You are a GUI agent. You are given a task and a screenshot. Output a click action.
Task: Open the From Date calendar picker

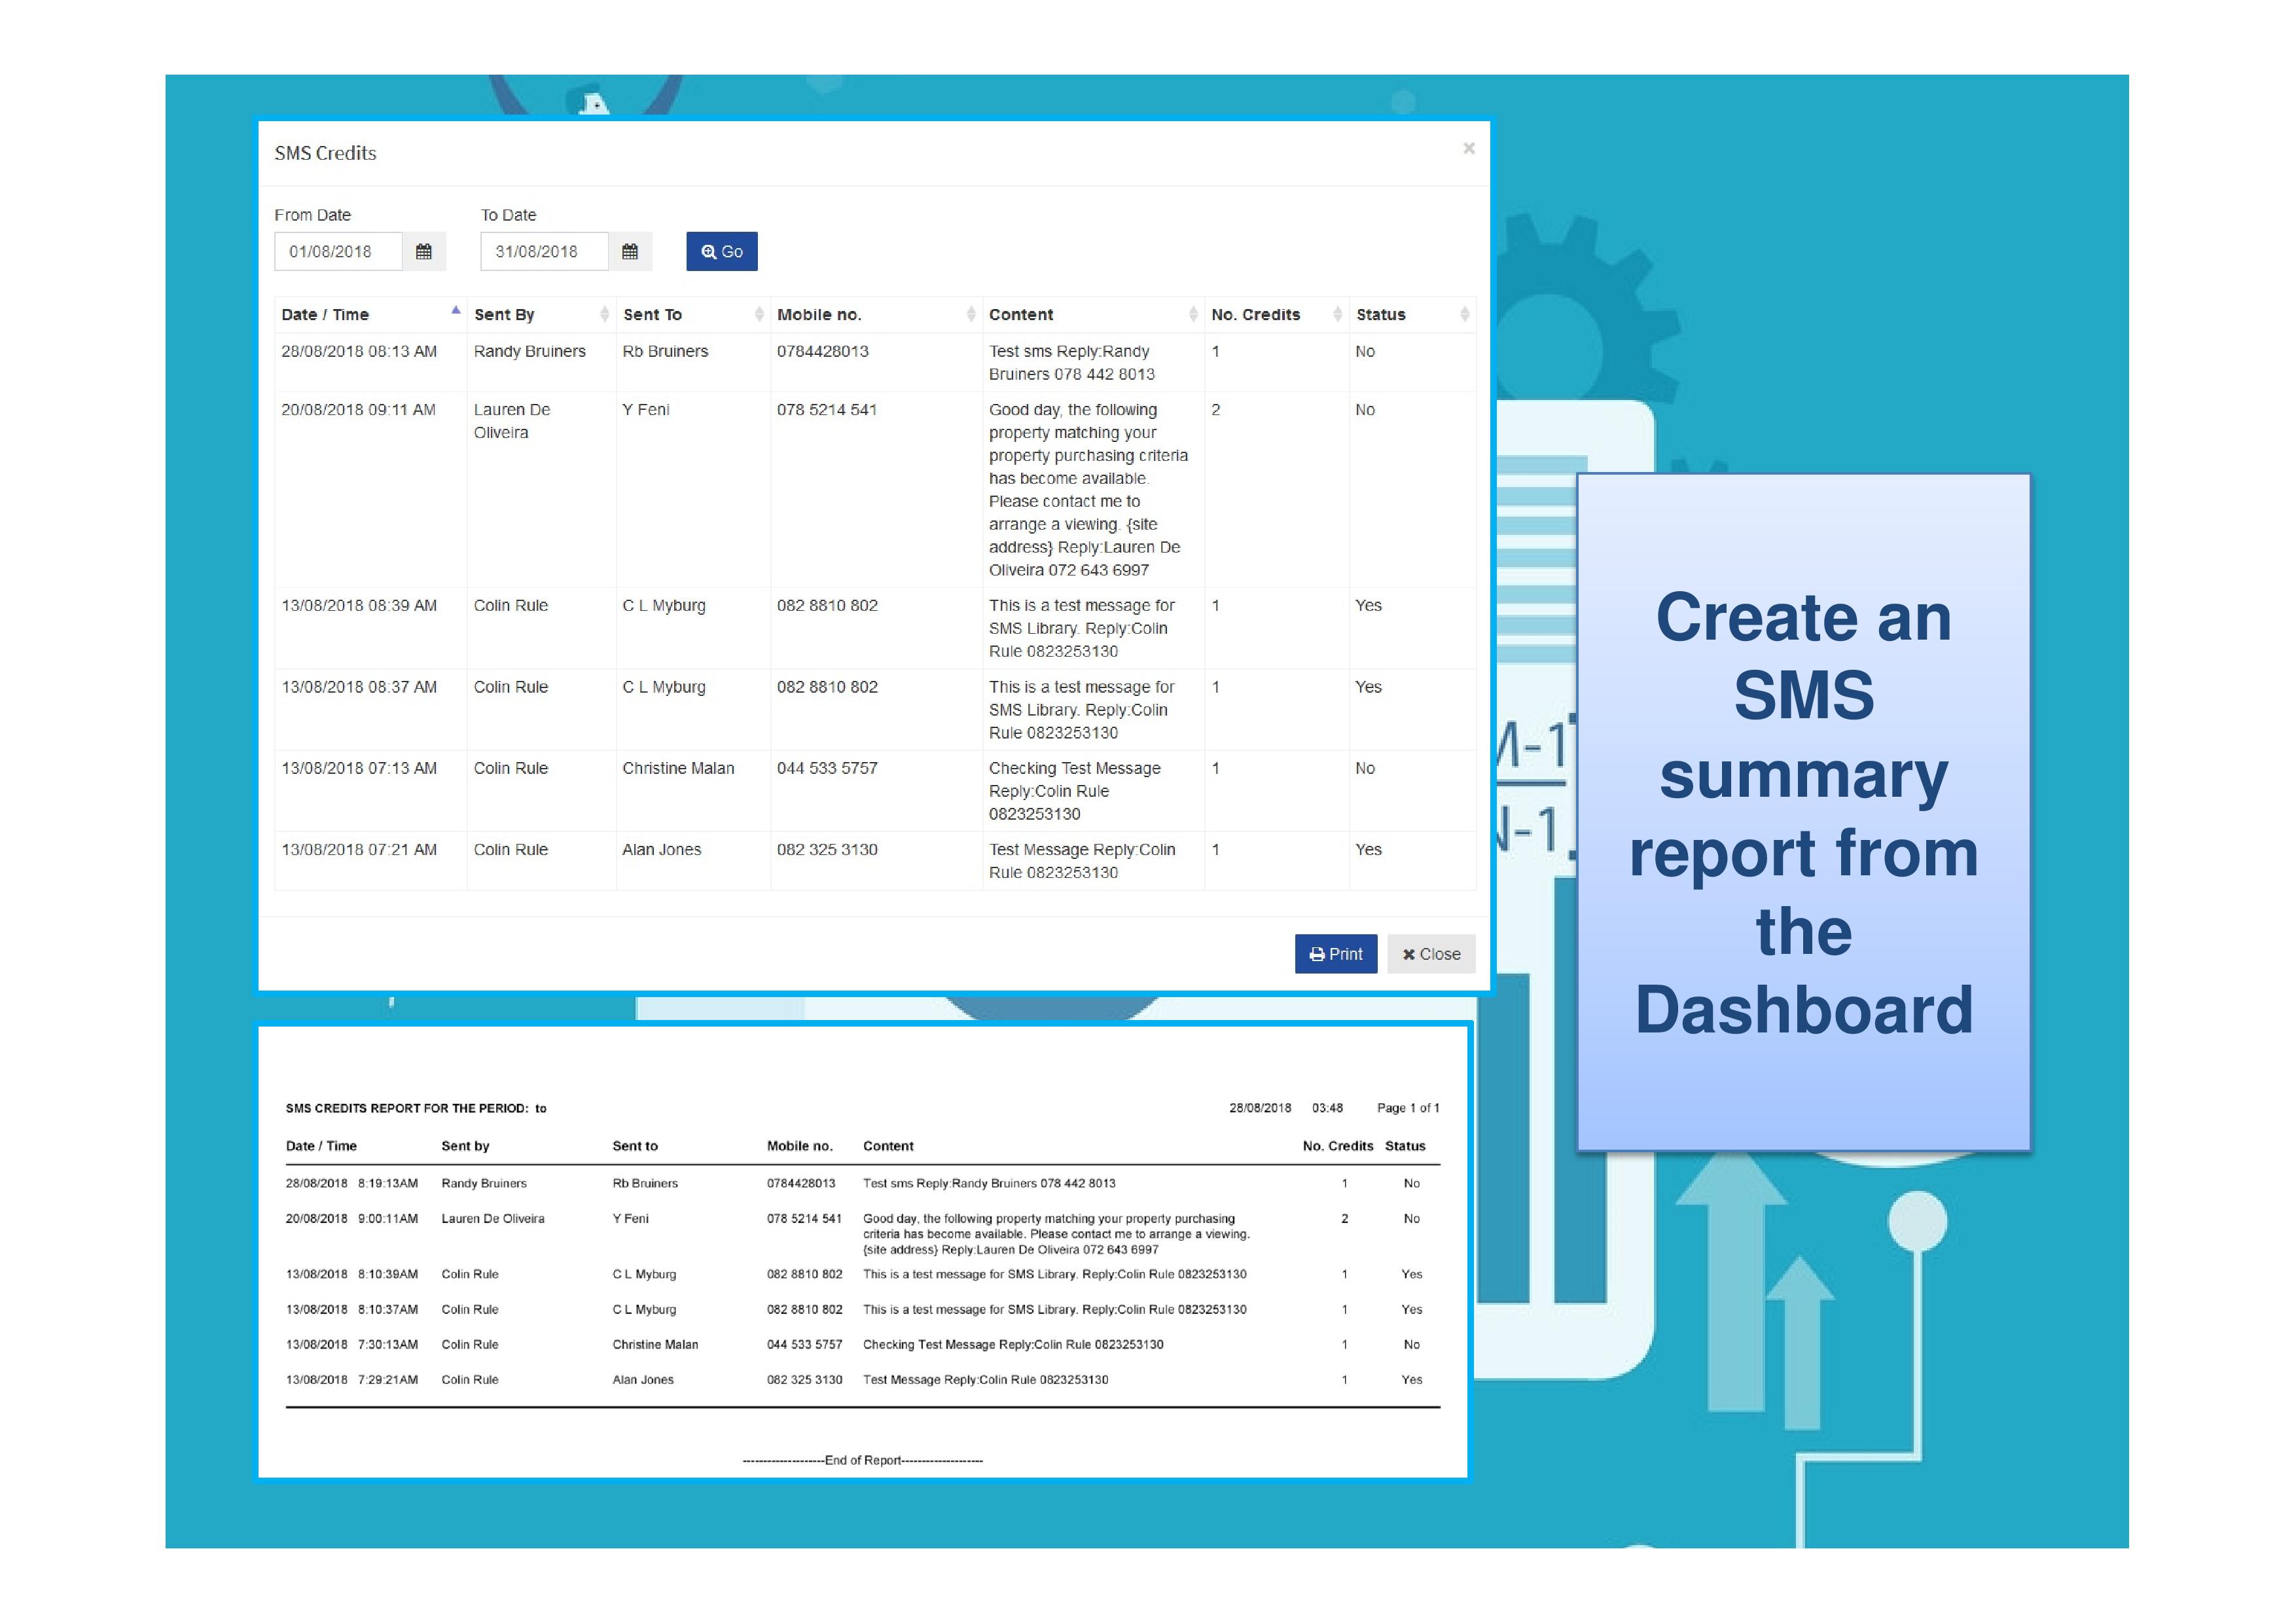click(423, 252)
